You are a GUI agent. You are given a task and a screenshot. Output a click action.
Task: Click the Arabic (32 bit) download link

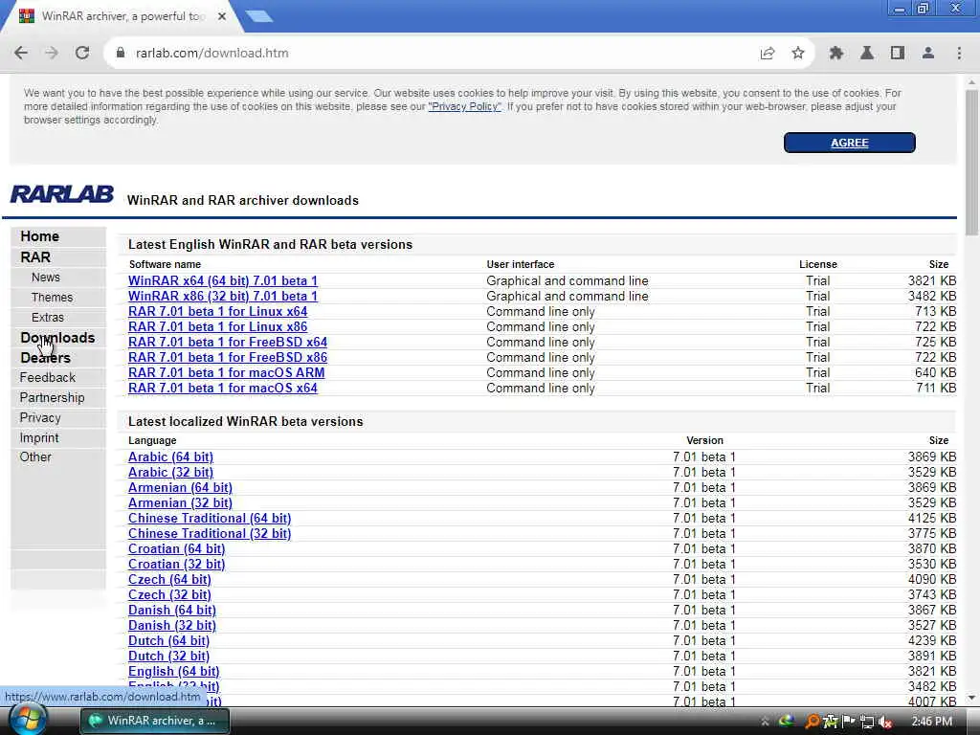(170, 473)
